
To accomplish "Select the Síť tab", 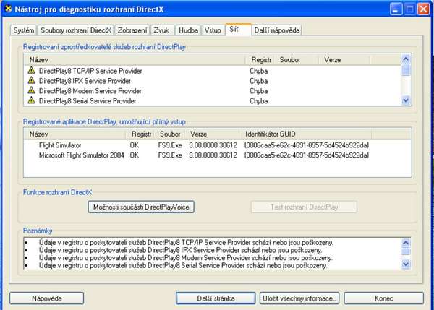I will click(x=238, y=30).
